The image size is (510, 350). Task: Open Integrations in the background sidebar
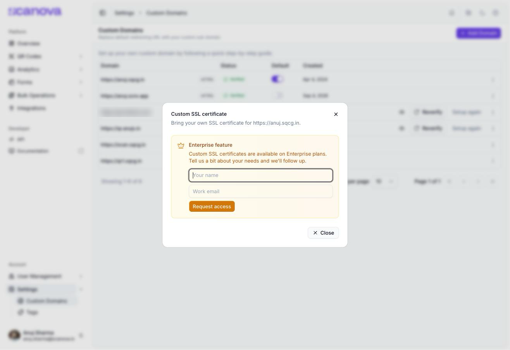click(x=31, y=108)
